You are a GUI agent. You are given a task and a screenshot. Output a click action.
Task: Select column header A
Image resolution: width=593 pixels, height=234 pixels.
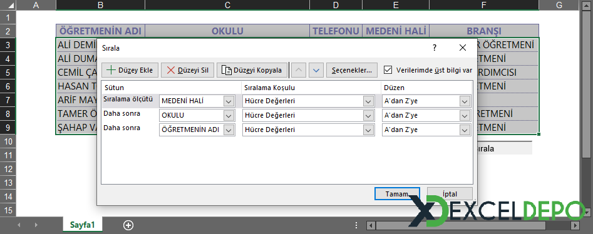pos(36,5)
